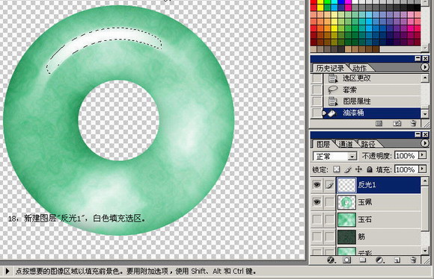Click the 反光1 layer thumbnail
This screenshot has height=279, width=434.
point(346,185)
